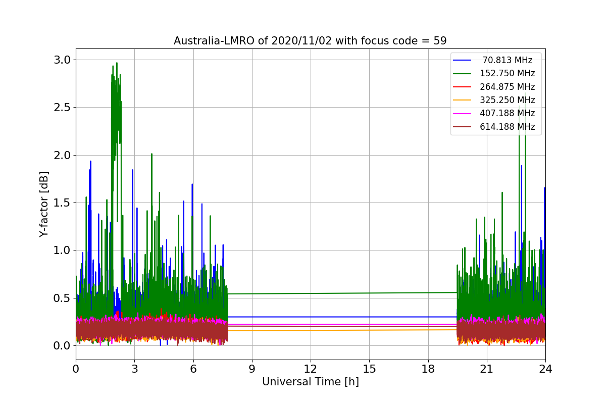Click the x-axis tick label 6
The image size is (606, 404).
[193, 369]
